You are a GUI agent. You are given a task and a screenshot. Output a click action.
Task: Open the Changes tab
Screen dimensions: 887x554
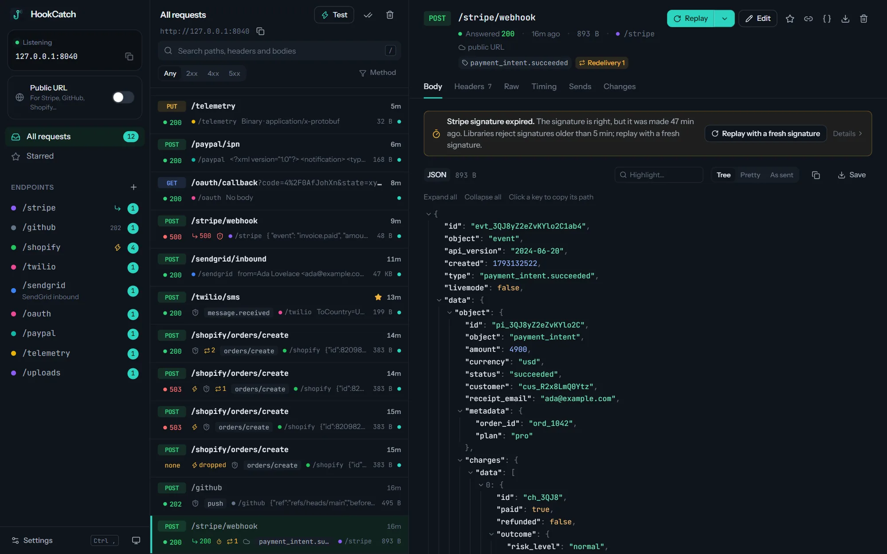(x=619, y=86)
